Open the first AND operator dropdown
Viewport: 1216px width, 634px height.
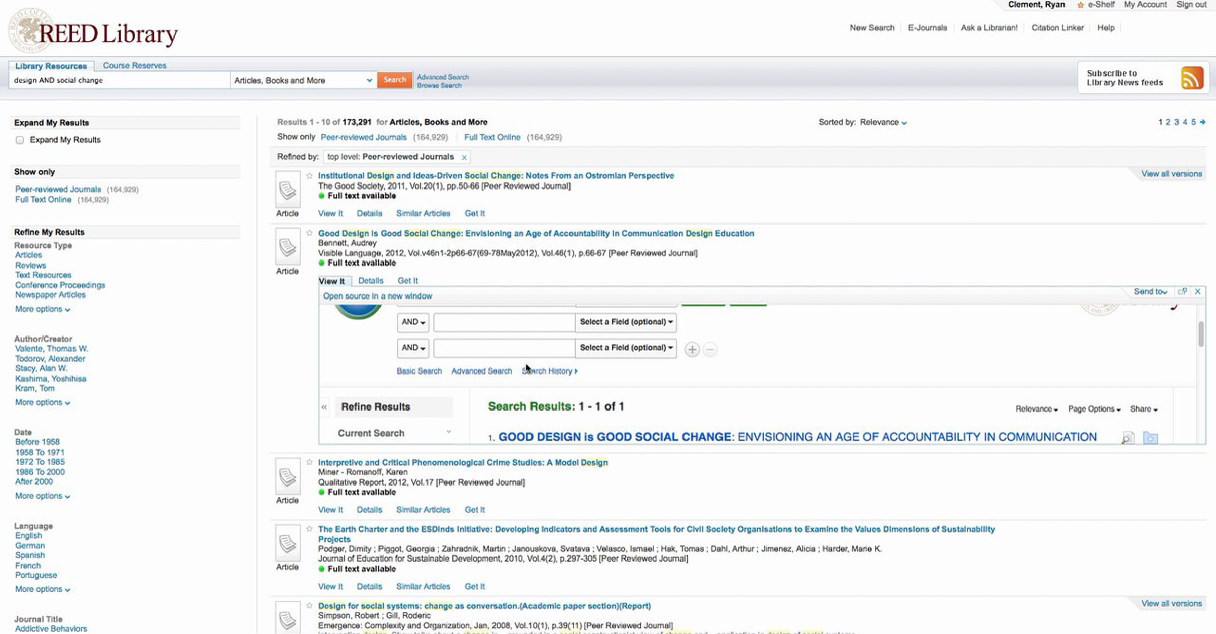pos(413,322)
